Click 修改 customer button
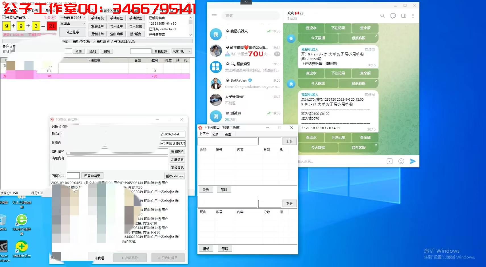 (79, 51)
